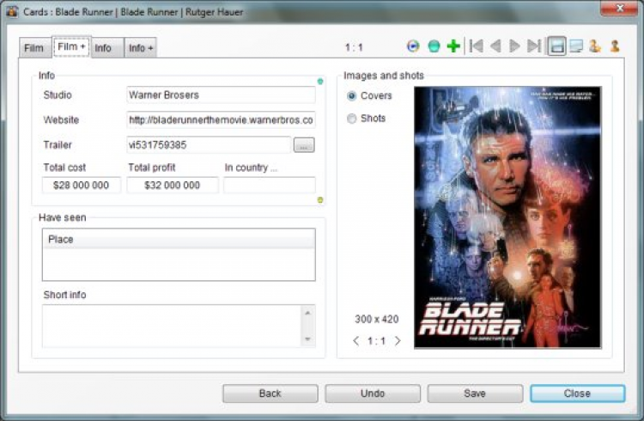The image size is (644, 421).
Task: Switch to the Film + tab
Action: [x=71, y=47]
